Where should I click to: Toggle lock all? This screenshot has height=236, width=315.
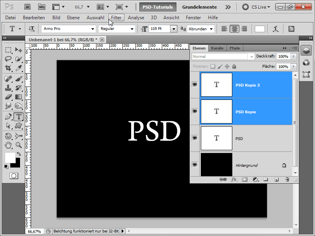tap(234, 66)
